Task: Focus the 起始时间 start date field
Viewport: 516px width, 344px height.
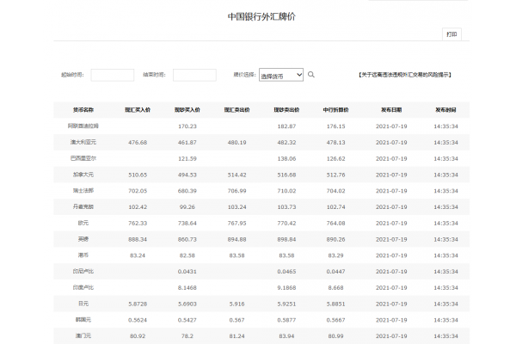Action: (x=112, y=75)
